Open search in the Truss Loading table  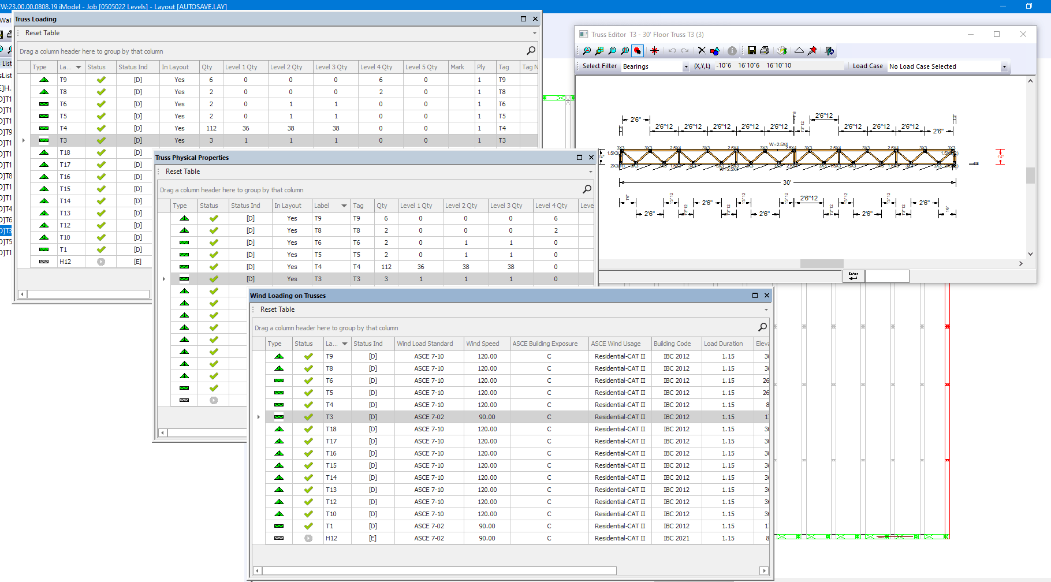[531, 51]
